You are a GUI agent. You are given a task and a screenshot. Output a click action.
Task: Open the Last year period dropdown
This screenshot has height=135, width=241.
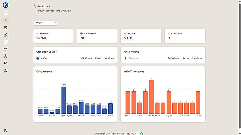coord(46,23)
